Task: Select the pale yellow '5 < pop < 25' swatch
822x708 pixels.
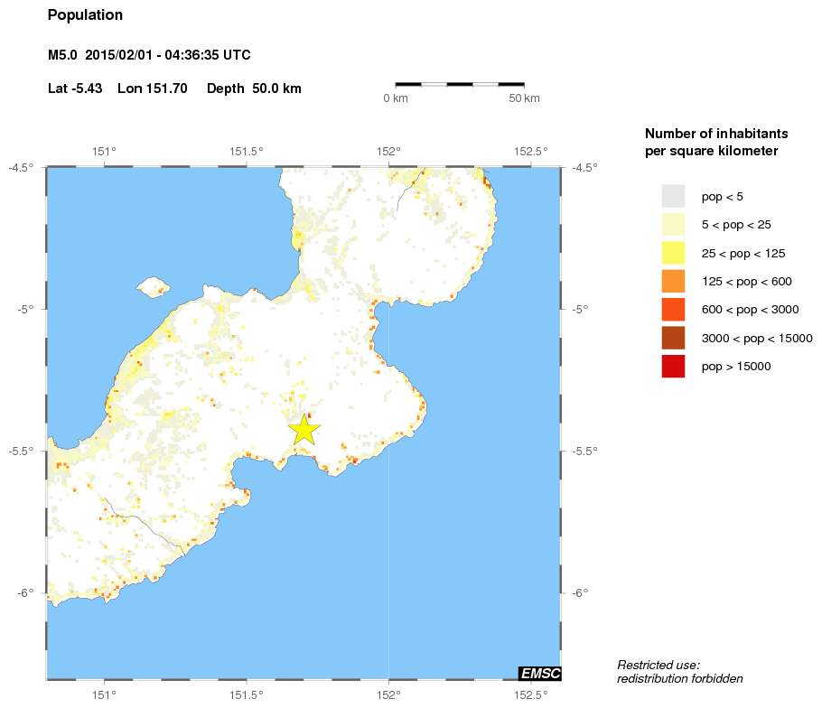Action: coord(673,225)
